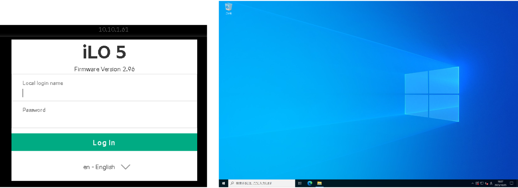Click the 10.10.1.61 address title
Screen dimensions: 518x188
113,29
